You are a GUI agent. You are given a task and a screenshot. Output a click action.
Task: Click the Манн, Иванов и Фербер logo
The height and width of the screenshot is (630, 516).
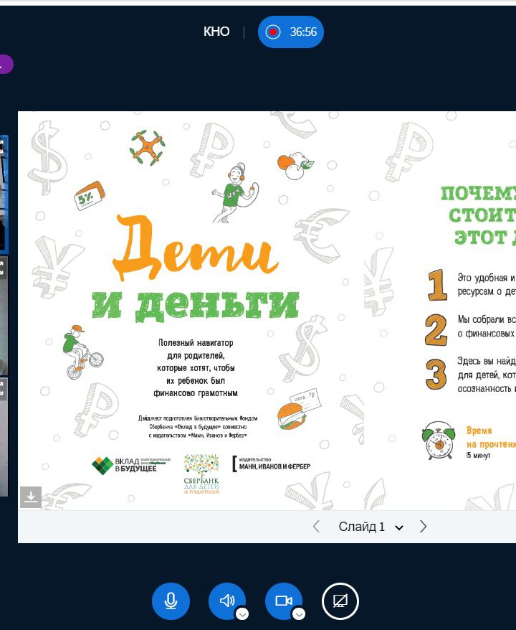tap(272, 465)
